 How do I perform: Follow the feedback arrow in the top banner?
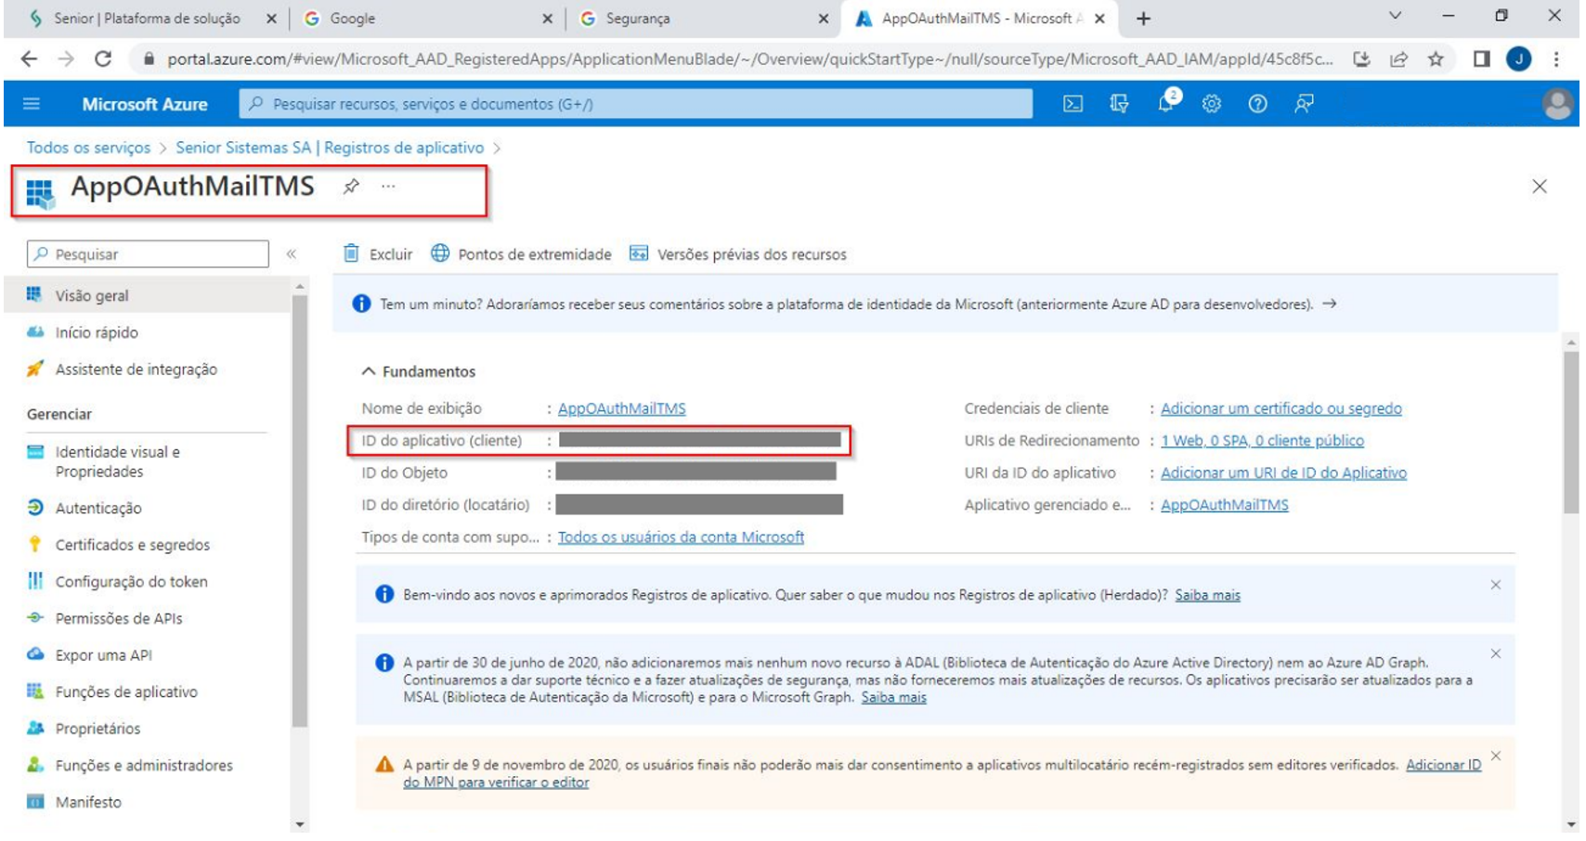tap(1330, 304)
